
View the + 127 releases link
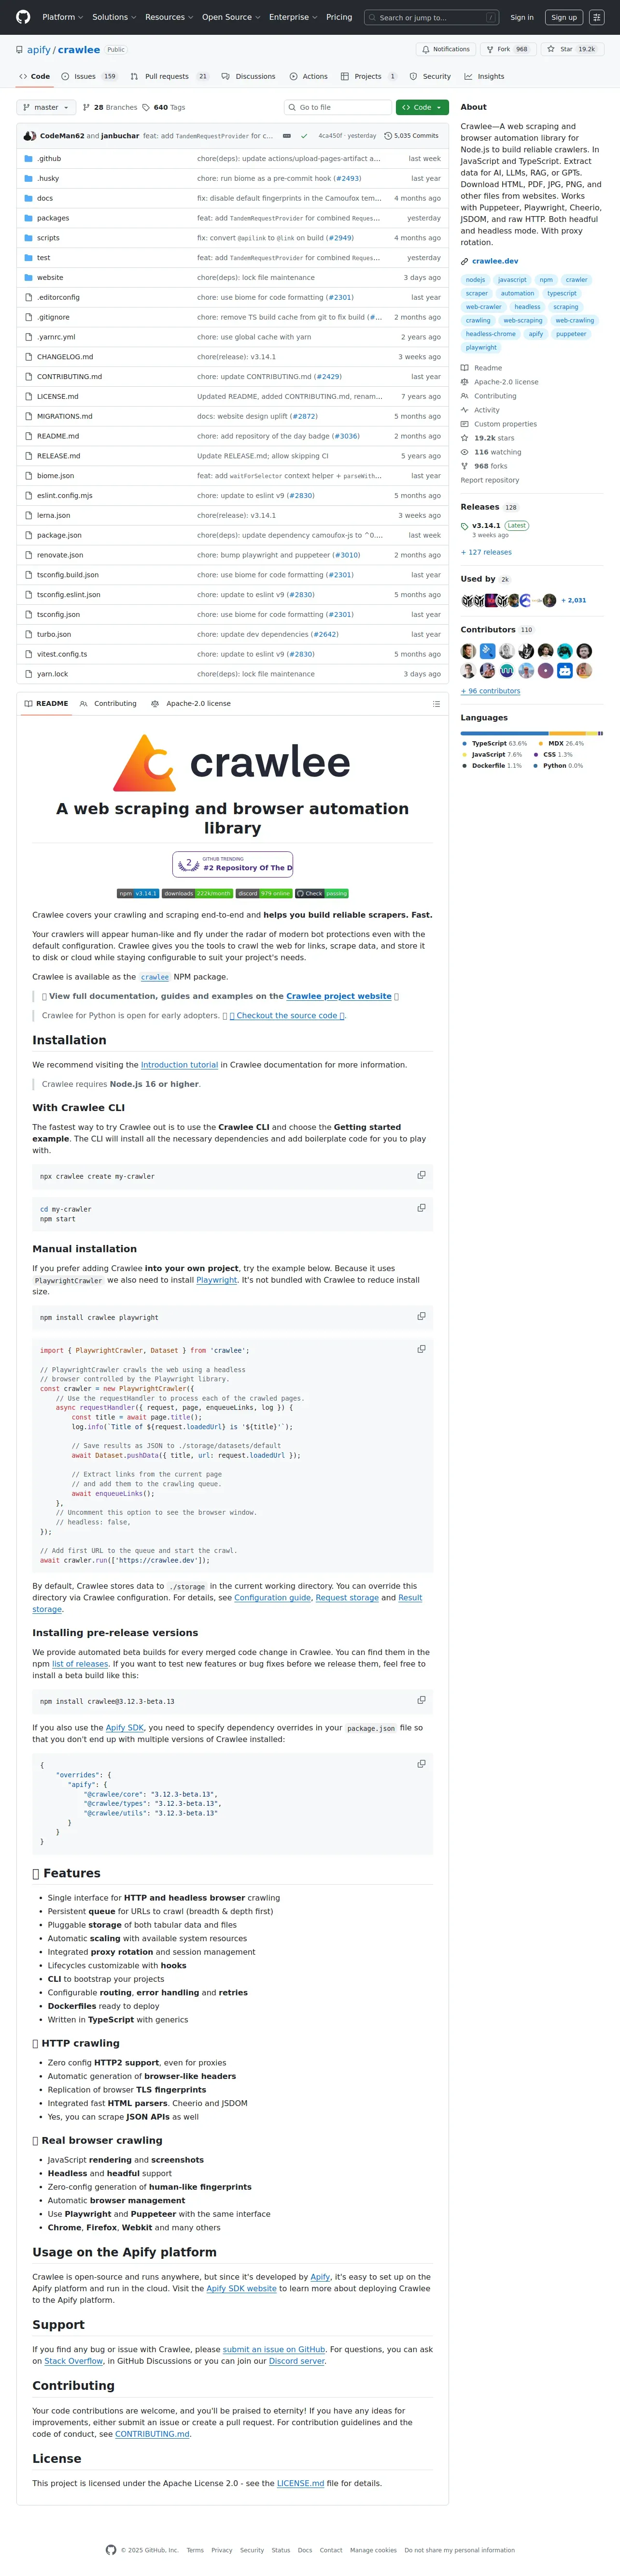[486, 552]
